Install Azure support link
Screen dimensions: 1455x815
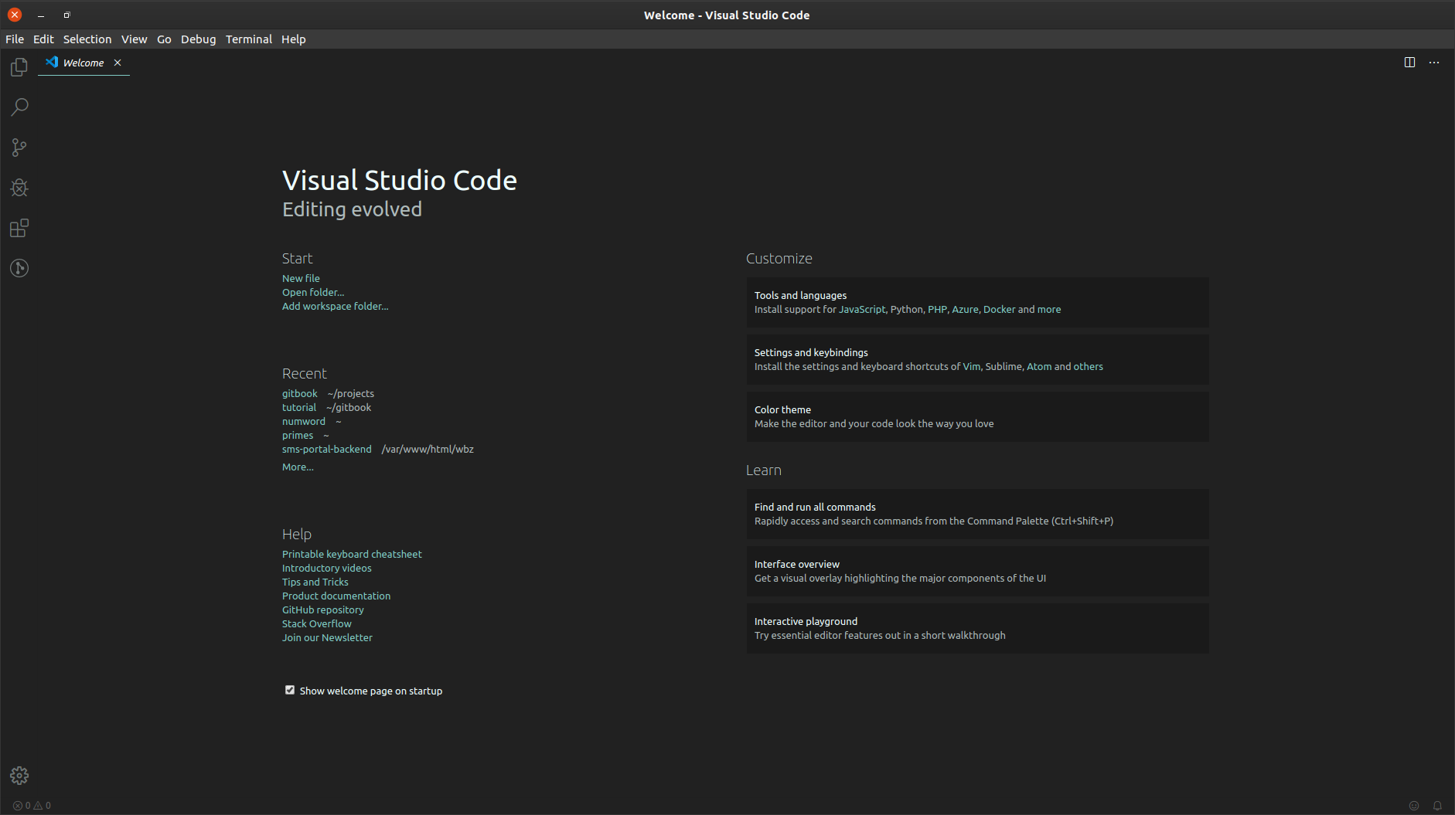(965, 309)
